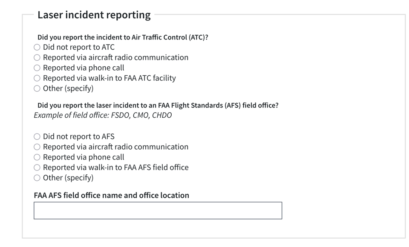
Task: Click the Air Traffic Control (ATC) question text
Action: click(x=123, y=37)
